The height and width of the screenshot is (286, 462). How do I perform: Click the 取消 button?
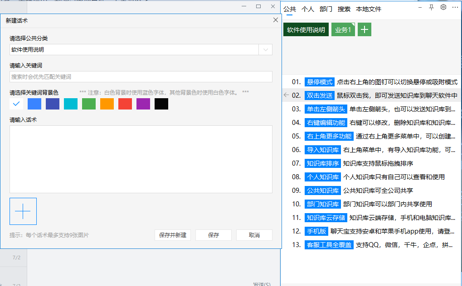tap(254, 235)
